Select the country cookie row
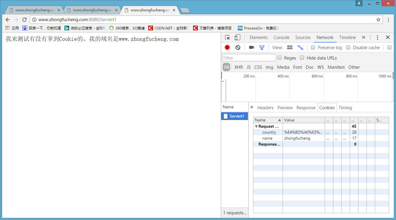The height and width of the screenshot is (220, 396). 321,132
